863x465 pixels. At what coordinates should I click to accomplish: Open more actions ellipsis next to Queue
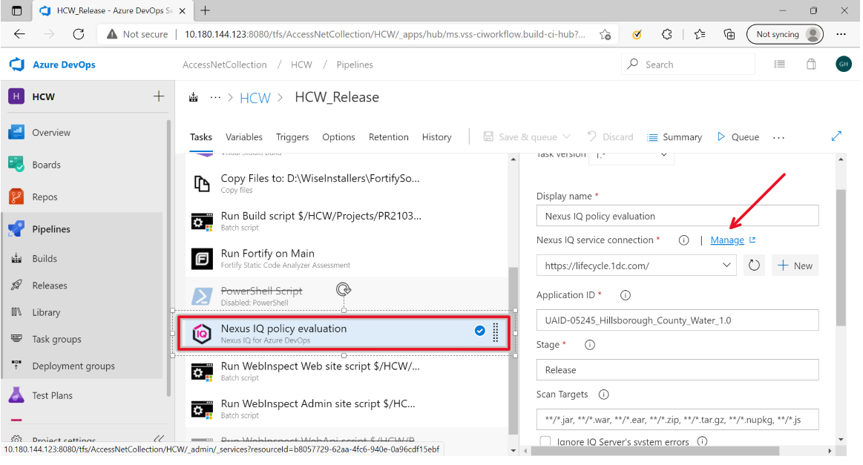click(x=779, y=138)
